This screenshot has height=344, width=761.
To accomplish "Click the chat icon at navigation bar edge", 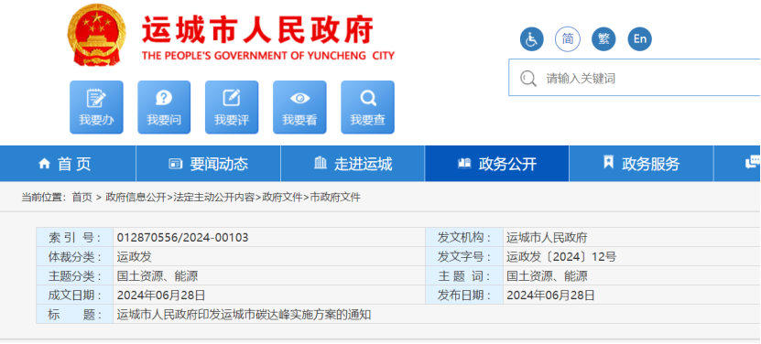I will pyautogui.click(x=753, y=163).
